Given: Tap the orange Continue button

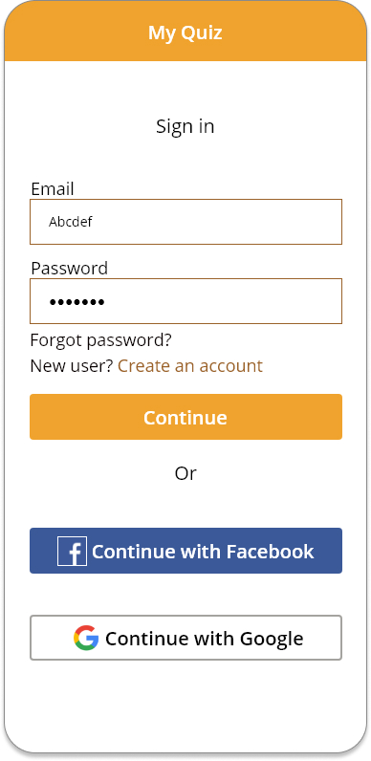Looking at the screenshot, I should coord(185,417).
